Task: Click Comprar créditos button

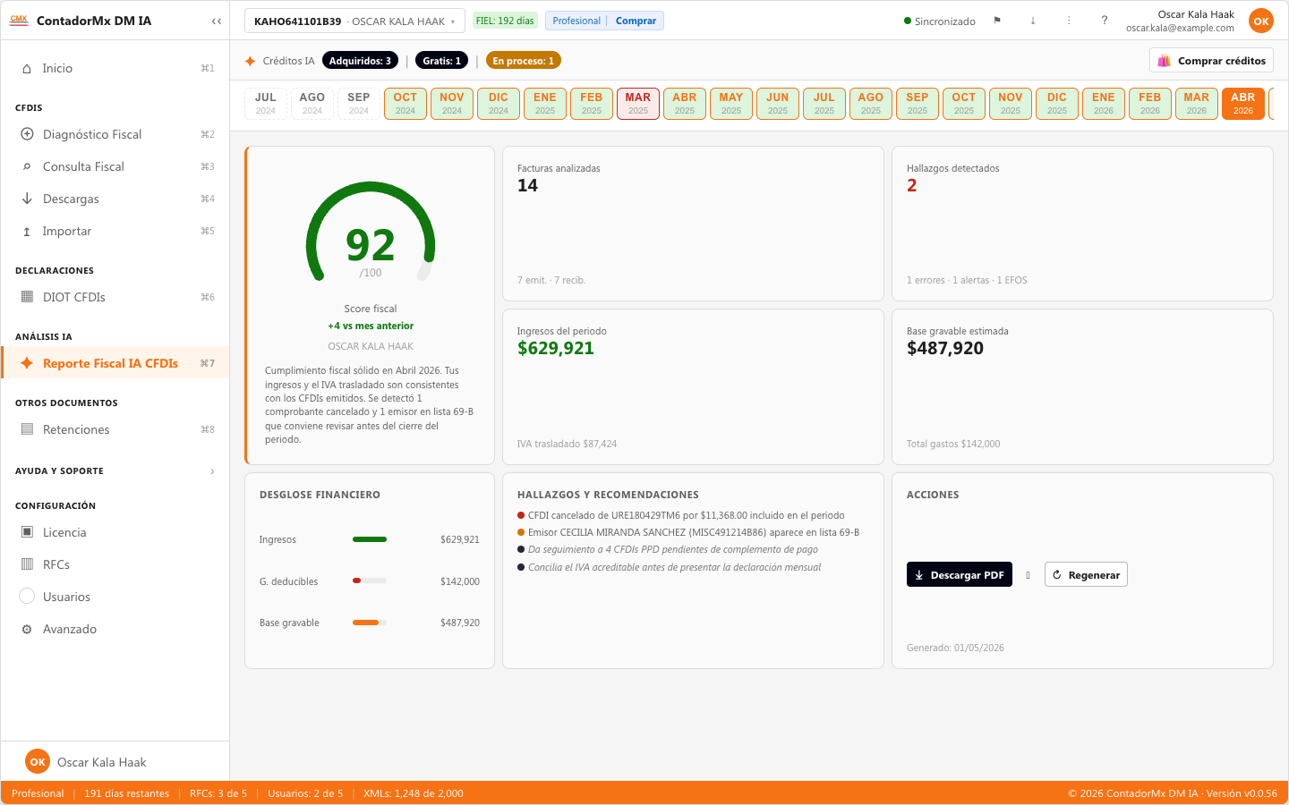Action: coord(1212,61)
